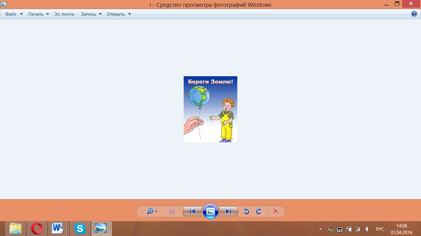
Task: Open the volume speaker tray icon
Action: point(367,229)
